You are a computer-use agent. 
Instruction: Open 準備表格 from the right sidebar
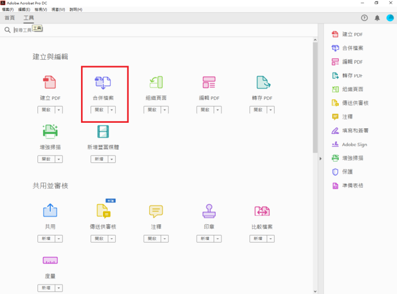[347, 186]
